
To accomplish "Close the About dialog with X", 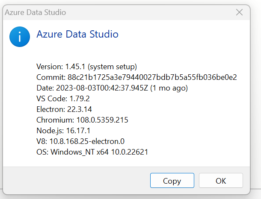I will [240, 12].
